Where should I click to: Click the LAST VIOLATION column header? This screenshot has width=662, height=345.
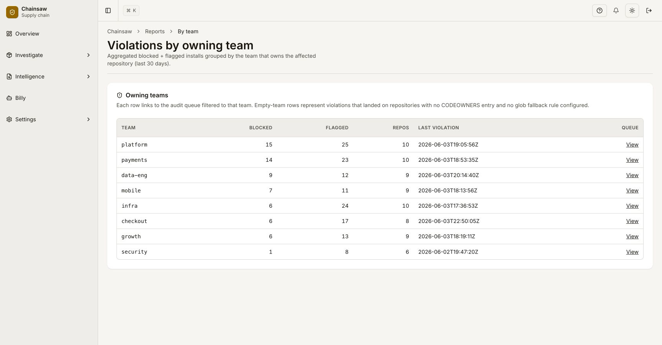(x=439, y=128)
